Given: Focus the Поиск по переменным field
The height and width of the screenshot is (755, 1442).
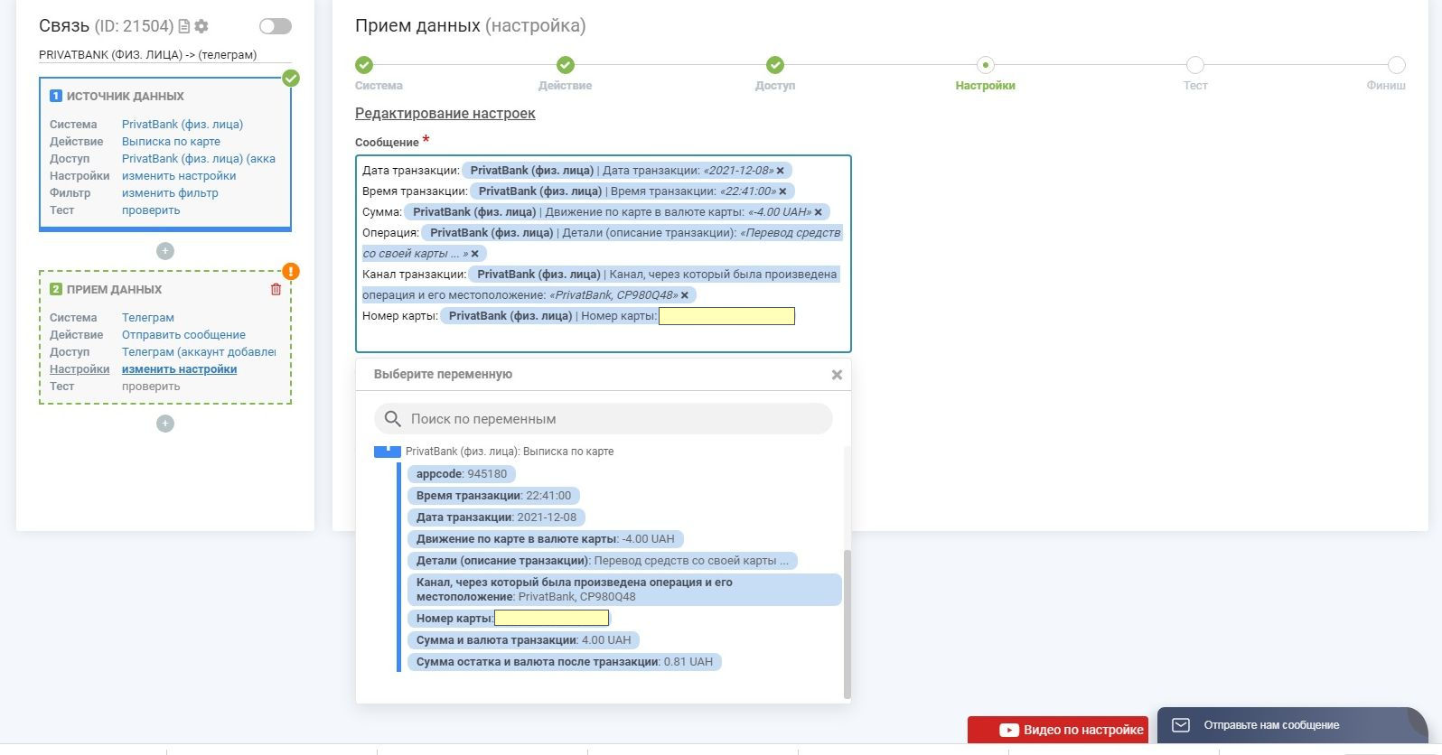Looking at the screenshot, I should 604,419.
